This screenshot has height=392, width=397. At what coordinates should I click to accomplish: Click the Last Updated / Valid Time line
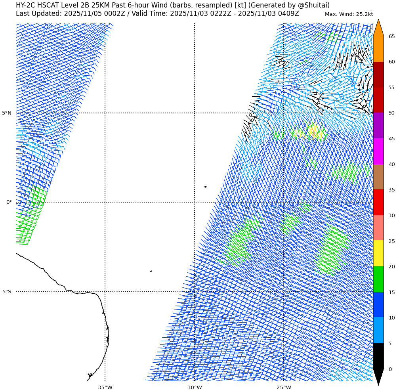point(157,13)
